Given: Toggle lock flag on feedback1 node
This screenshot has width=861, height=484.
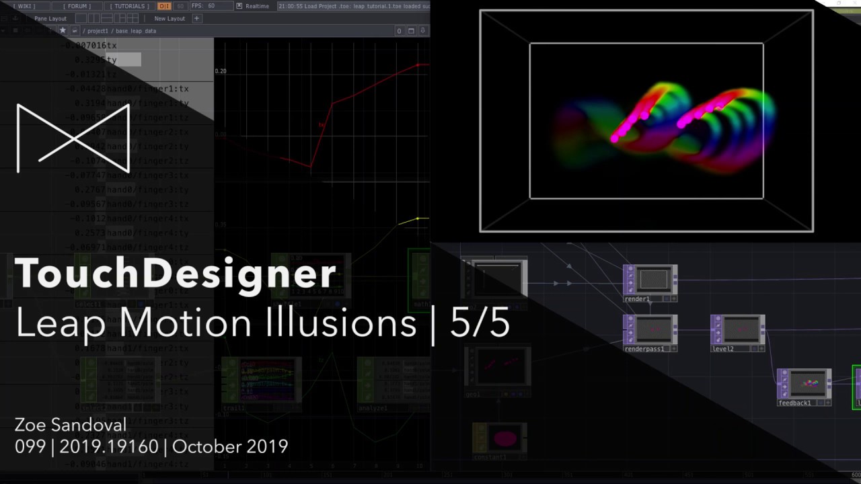Looking at the screenshot, I should 784,394.
